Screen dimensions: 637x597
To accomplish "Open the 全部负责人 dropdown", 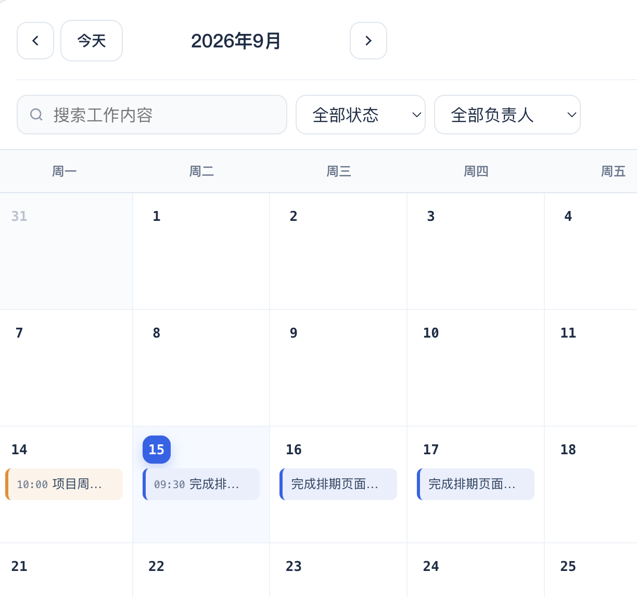I will click(507, 115).
